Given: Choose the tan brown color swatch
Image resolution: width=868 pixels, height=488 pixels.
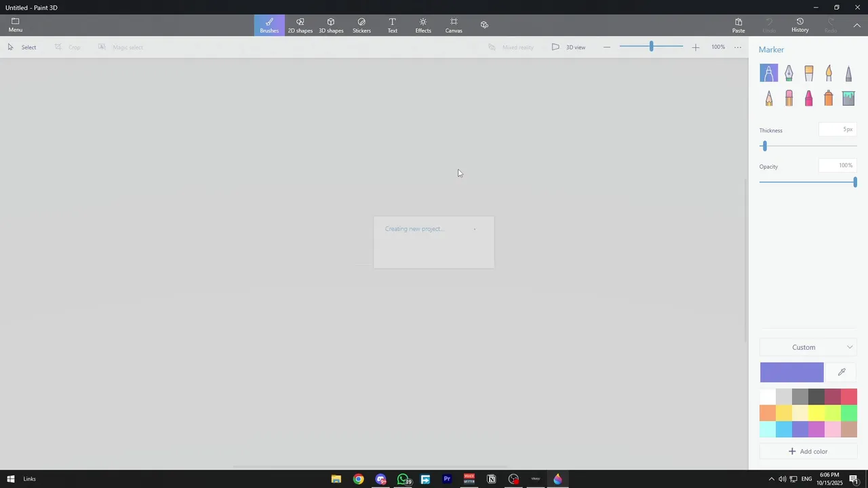Looking at the screenshot, I should click(849, 429).
